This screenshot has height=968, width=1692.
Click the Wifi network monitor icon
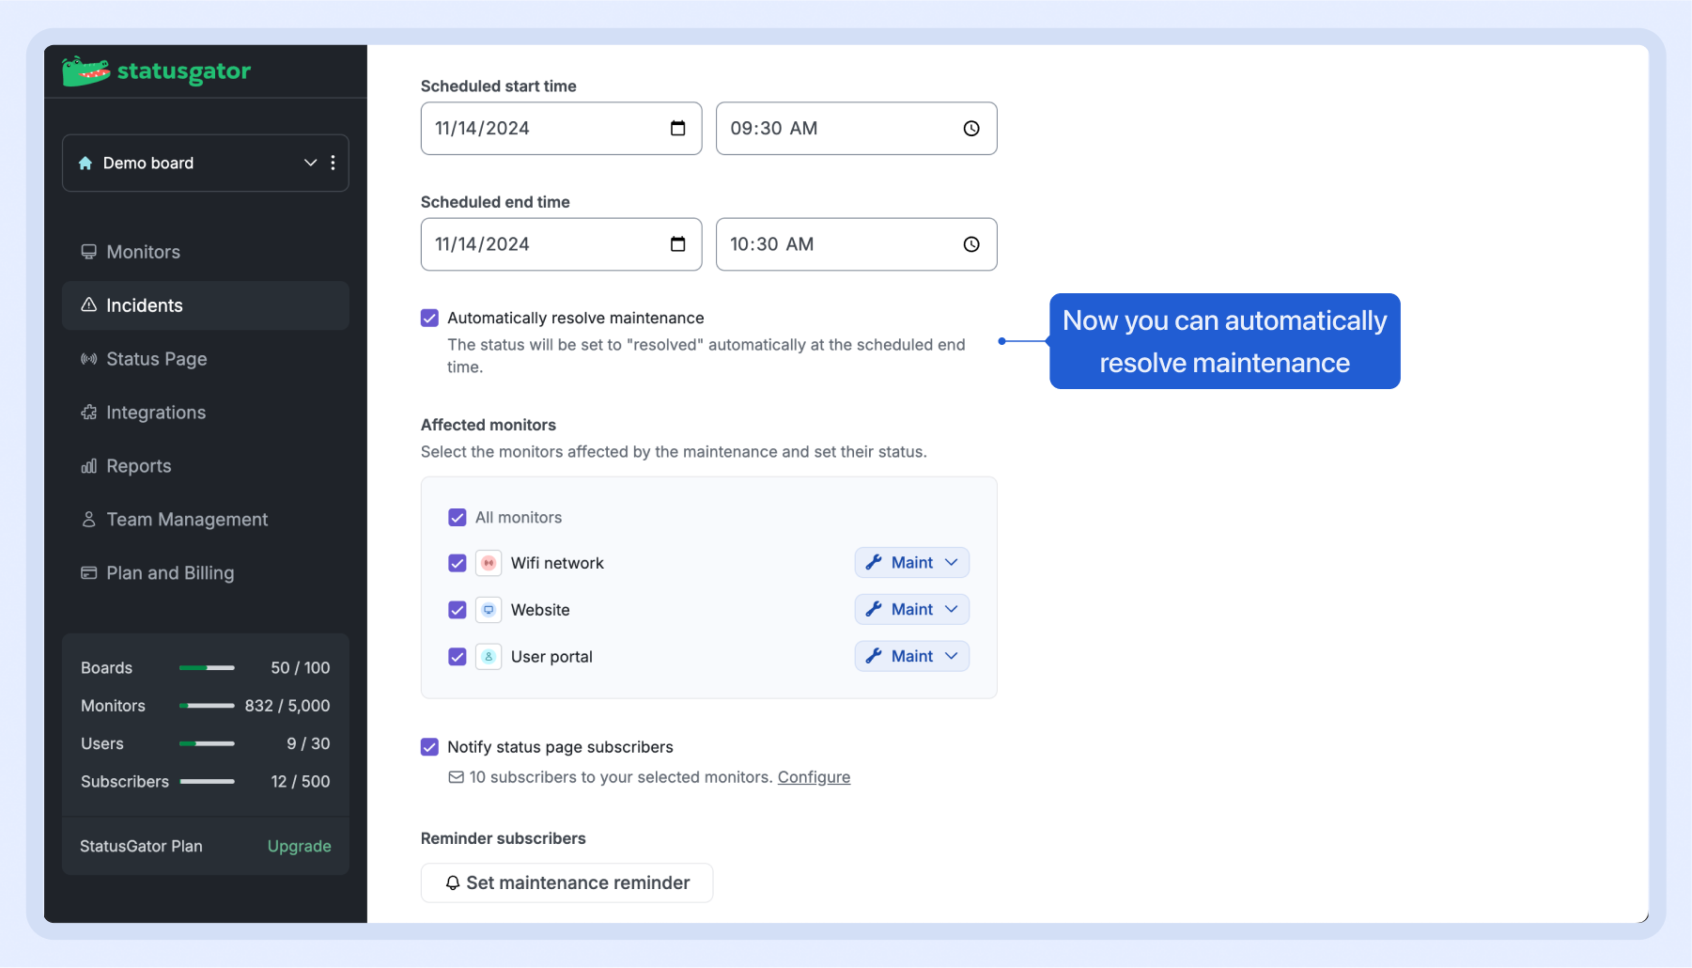click(489, 563)
